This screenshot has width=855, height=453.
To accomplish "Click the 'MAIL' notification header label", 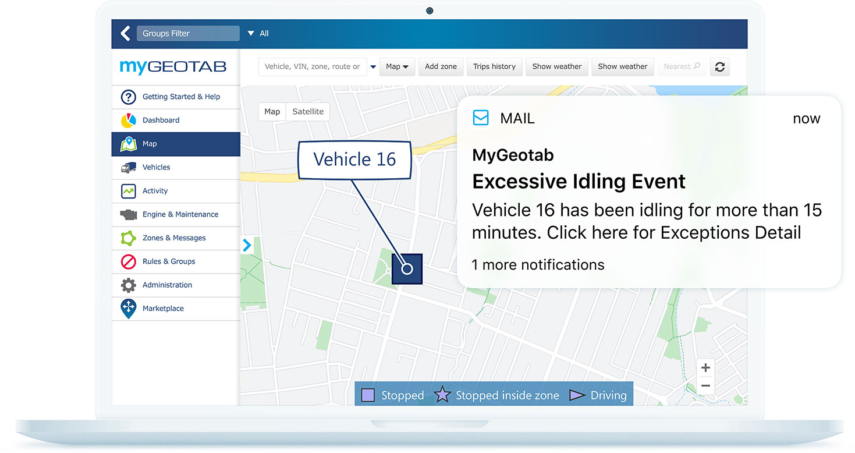I will [517, 118].
